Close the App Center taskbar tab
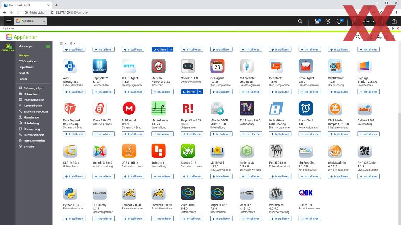 click(44, 21)
